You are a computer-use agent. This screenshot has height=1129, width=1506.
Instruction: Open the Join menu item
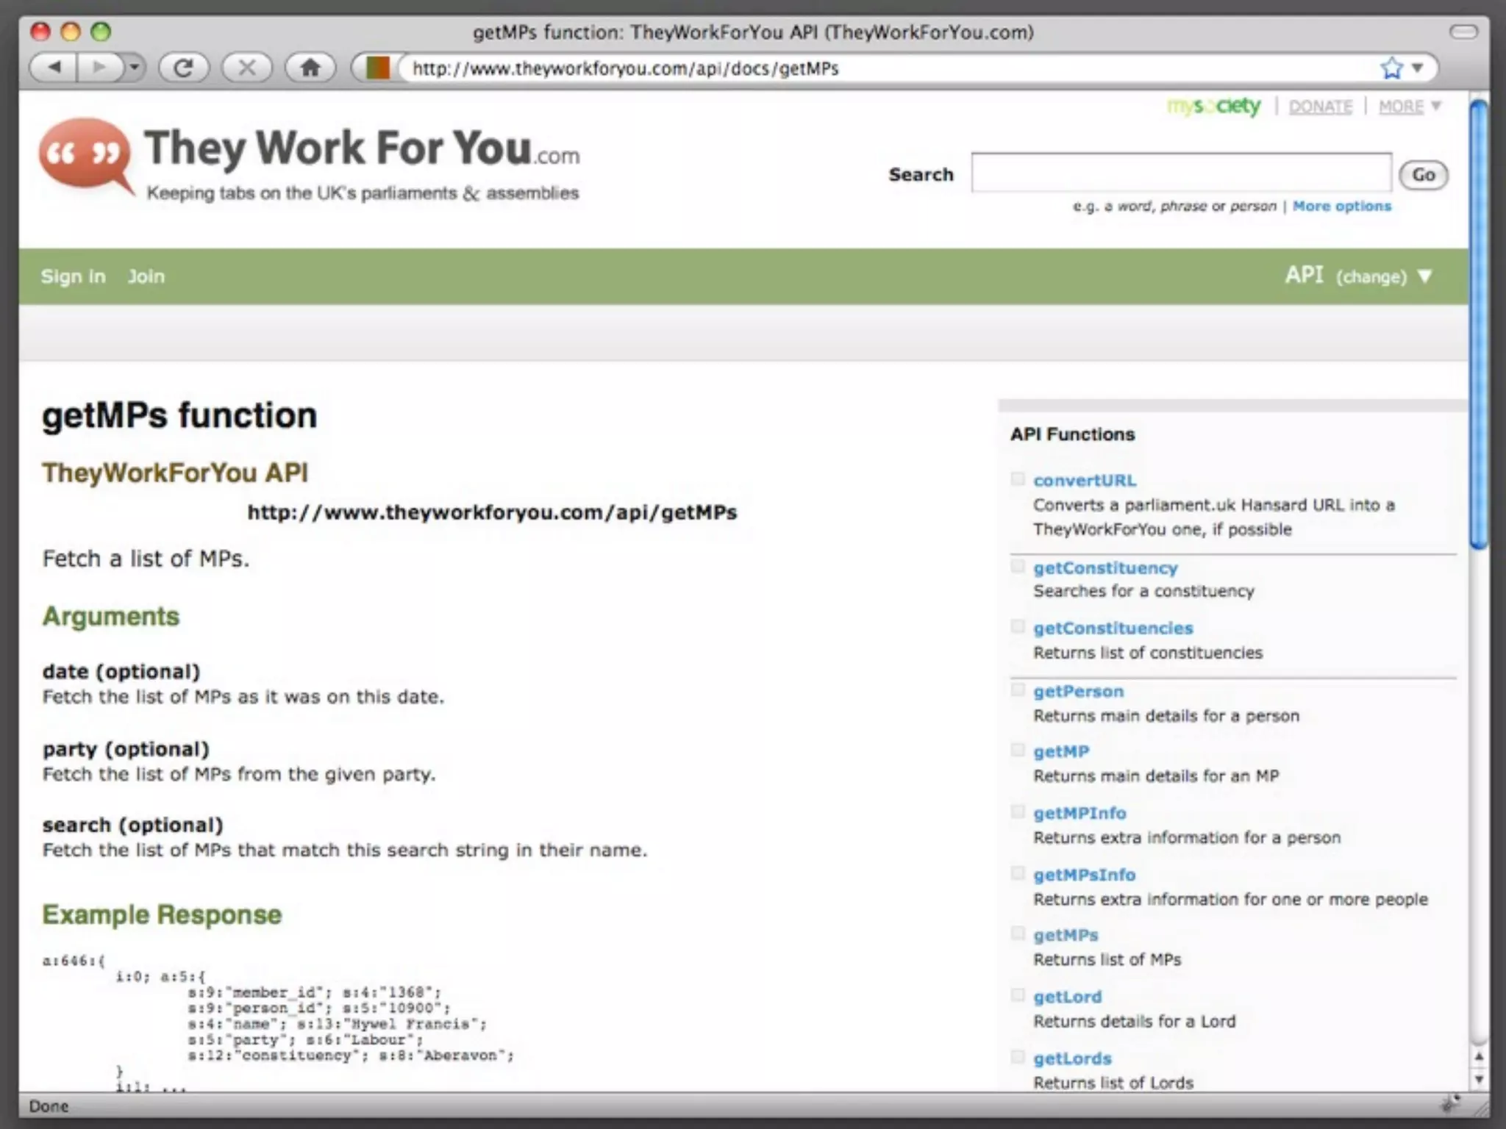pyautogui.click(x=146, y=276)
